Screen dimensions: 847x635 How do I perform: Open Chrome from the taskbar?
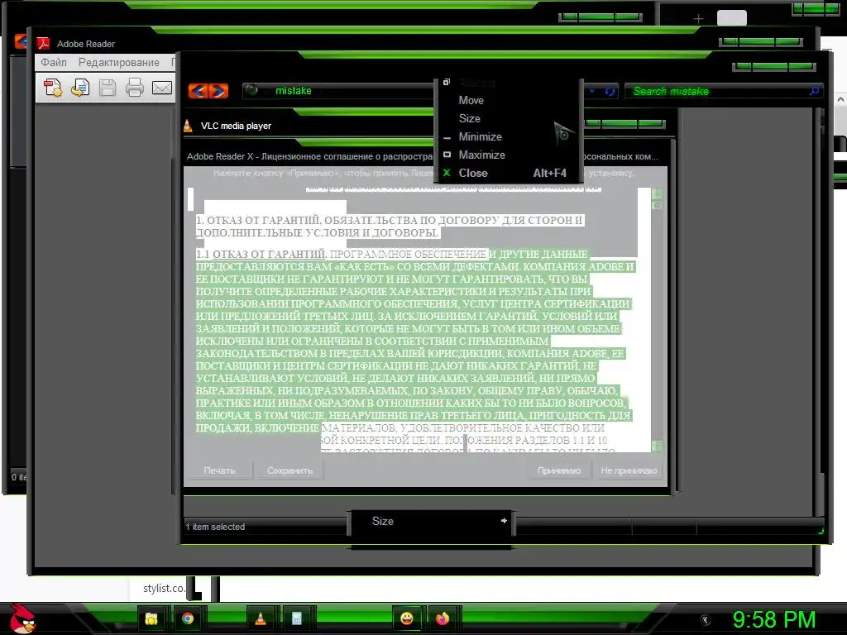pyautogui.click(x=188, y=618)
